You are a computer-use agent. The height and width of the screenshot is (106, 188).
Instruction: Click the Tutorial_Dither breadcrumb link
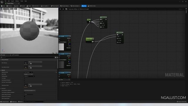(73, 9)
